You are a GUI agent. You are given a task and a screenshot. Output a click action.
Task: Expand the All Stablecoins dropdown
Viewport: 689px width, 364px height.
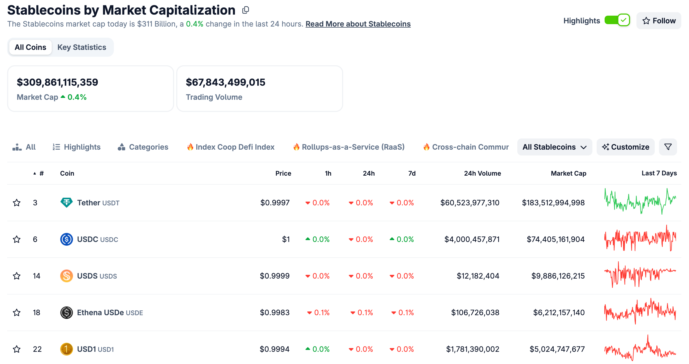click(554, 147)
